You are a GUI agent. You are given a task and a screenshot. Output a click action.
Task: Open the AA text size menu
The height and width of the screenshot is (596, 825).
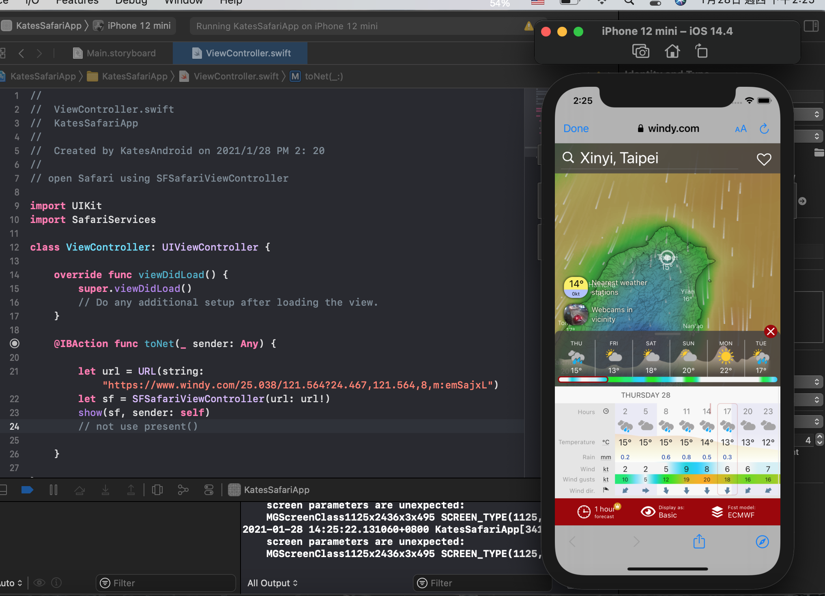click(741, 129)
